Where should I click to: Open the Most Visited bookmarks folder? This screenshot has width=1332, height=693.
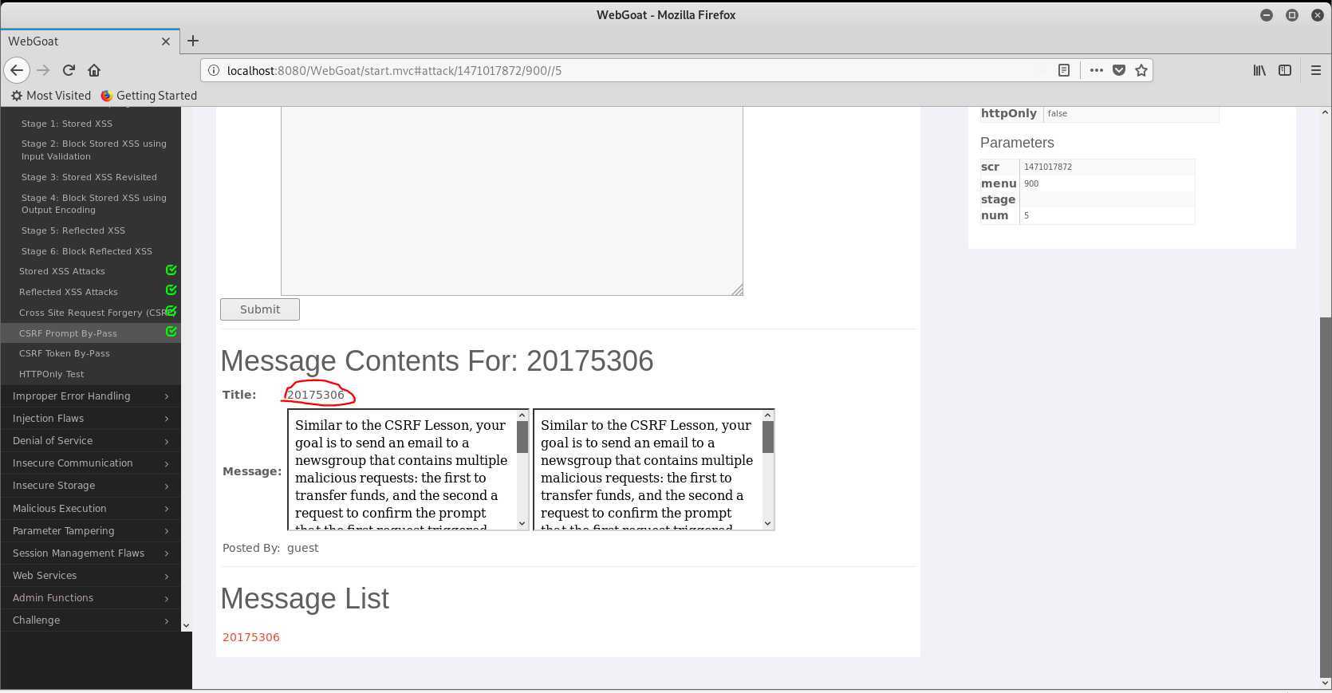[51, 95]
